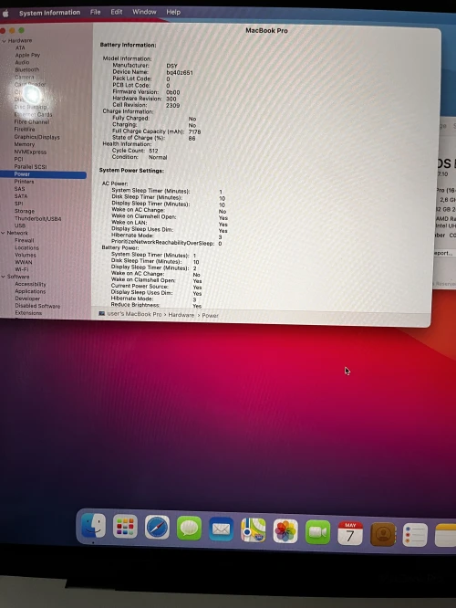Click Hardware in the path bar

point(181,315)
